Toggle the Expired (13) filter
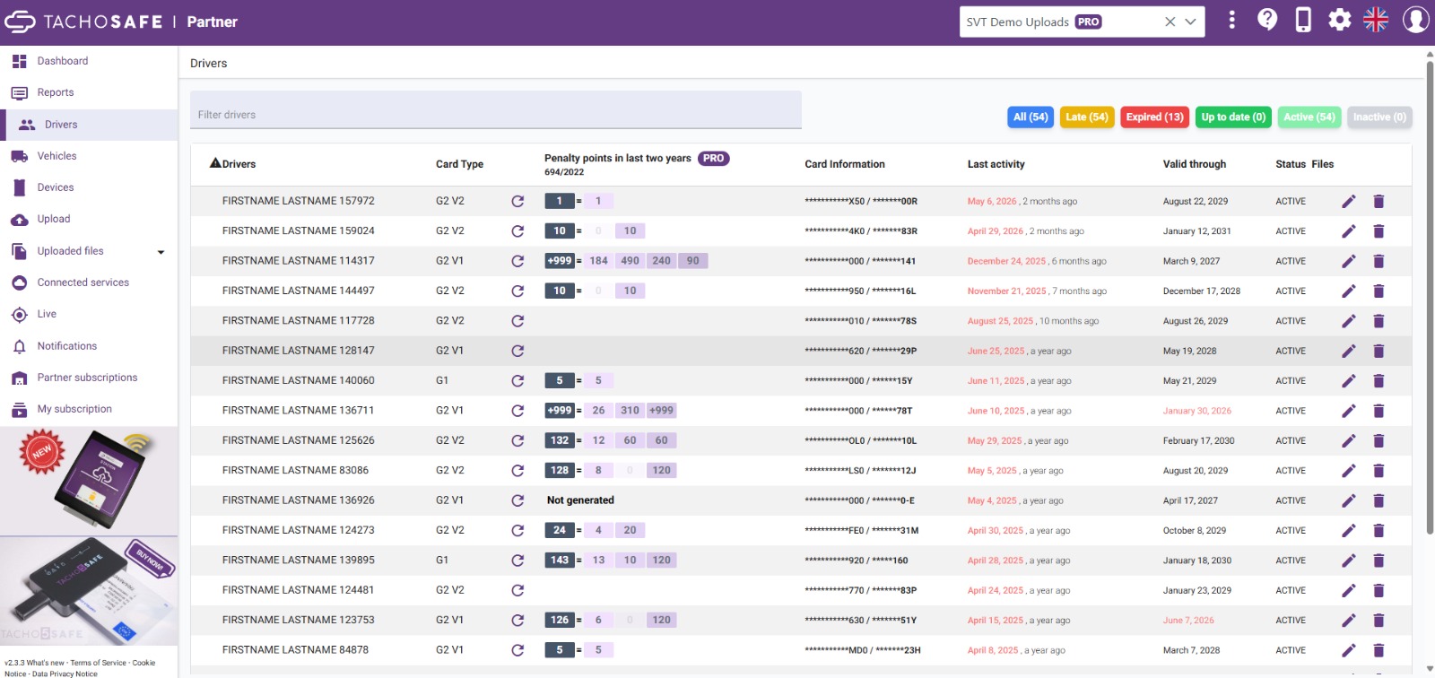The image size is (1435, 678). (x=1154, y=117)
